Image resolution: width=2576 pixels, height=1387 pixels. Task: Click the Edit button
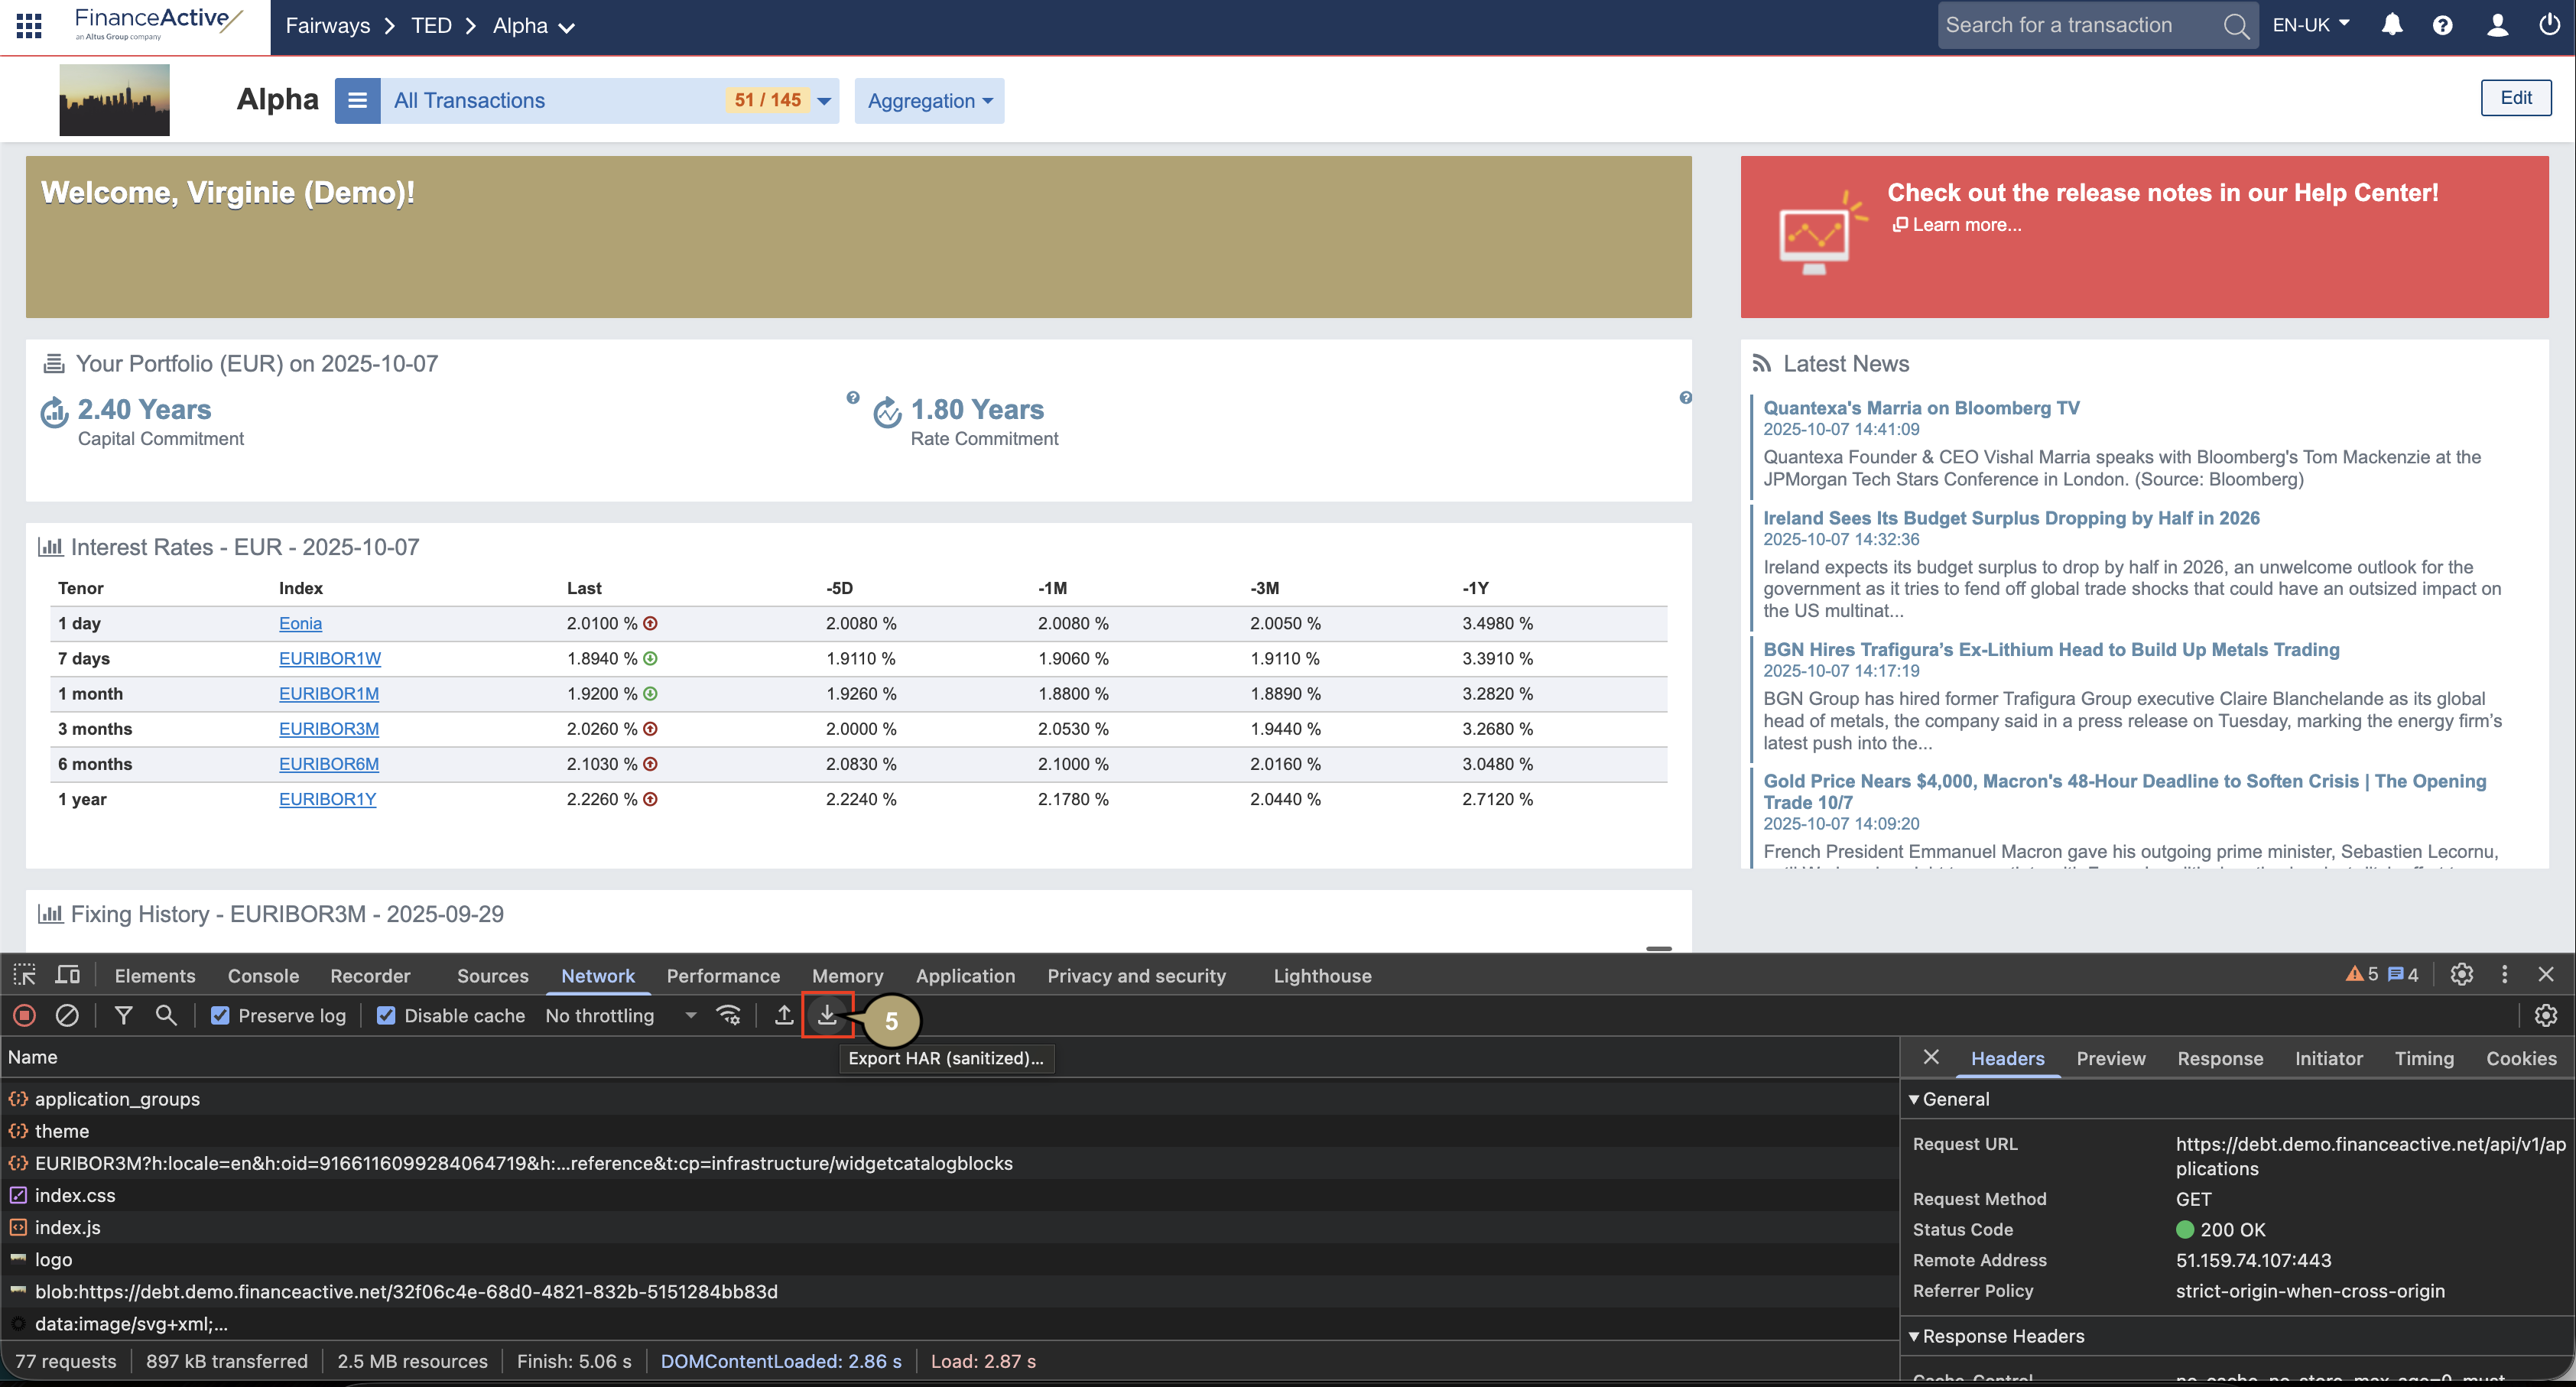coord(2516,97)
